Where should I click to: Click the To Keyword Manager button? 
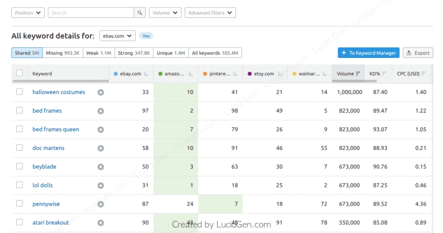point(369,53)
